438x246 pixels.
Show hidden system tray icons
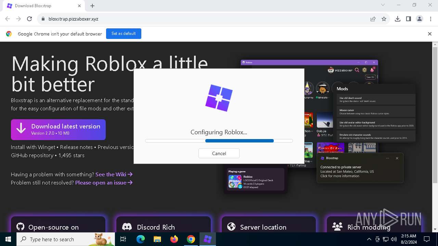click(x=369, y=239)
